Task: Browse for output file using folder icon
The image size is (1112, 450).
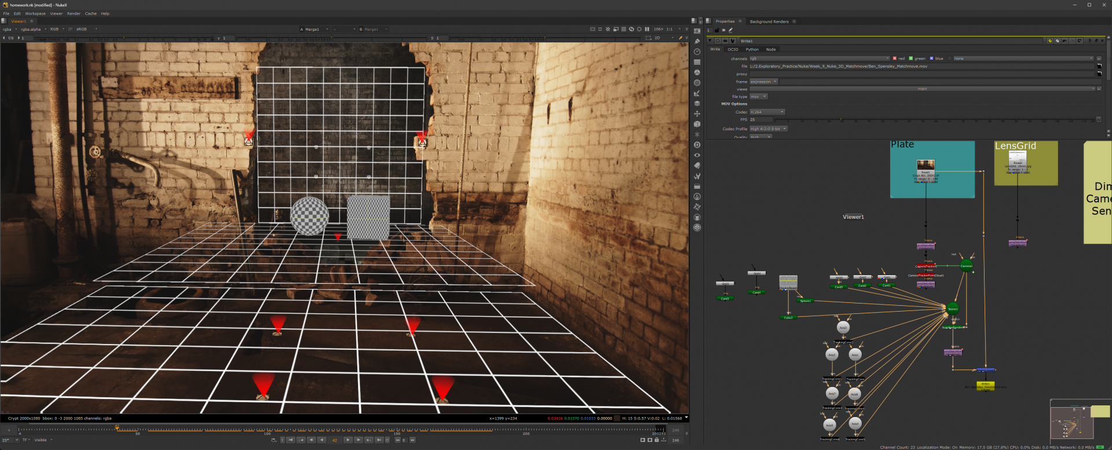Action: point(1099,66)
